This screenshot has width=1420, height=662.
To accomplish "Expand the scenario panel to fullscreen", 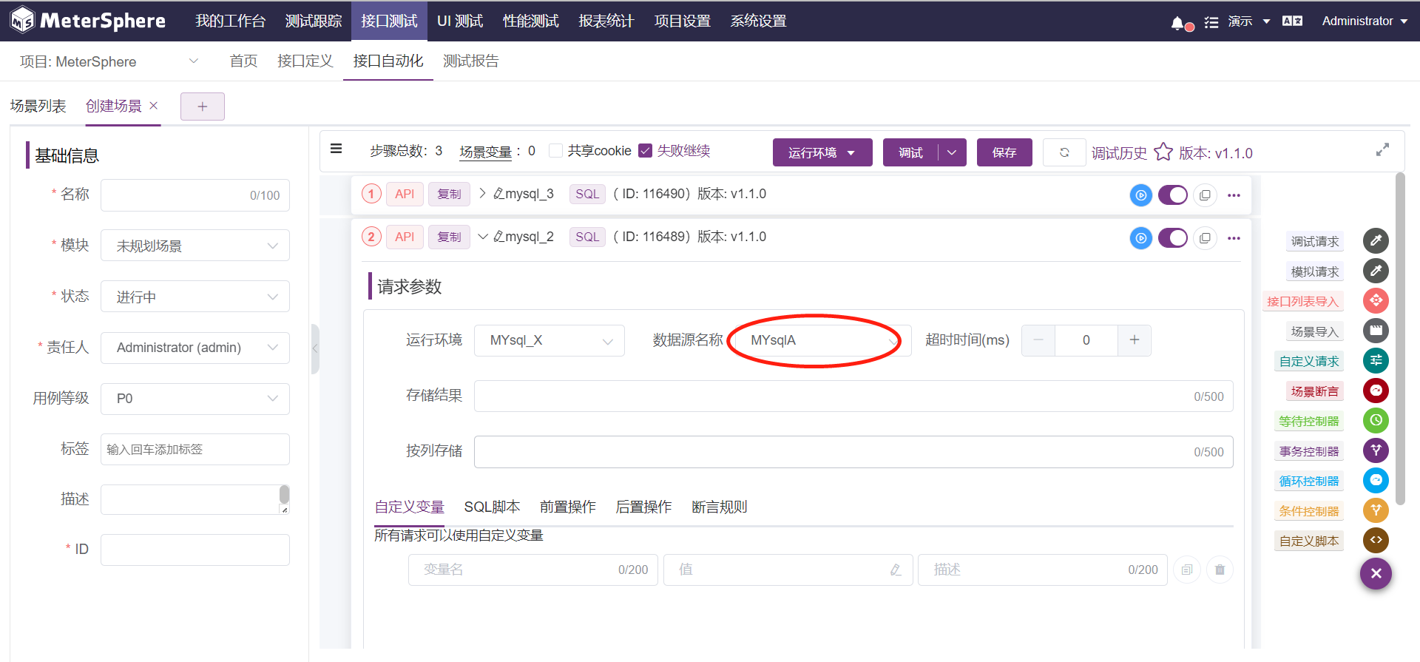I will (x=1382, y=149).
